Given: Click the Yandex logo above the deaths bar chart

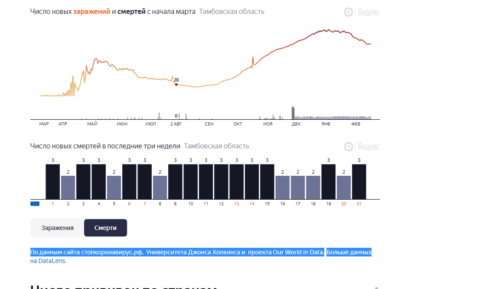Looking at the screenshot, I should (362, 147).
